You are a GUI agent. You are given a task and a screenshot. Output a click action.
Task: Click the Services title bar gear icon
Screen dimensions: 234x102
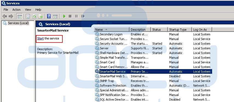(4, 3)
